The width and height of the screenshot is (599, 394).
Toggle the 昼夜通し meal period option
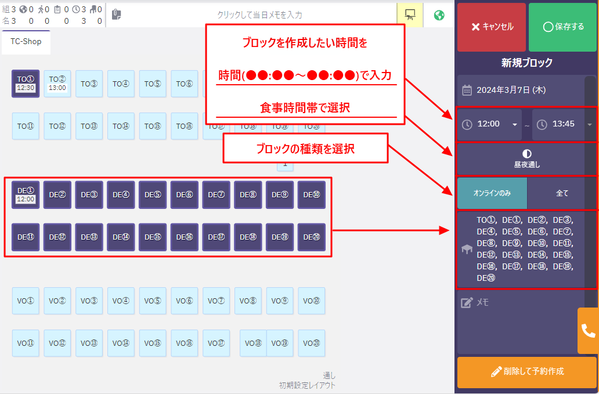point(526,158)
